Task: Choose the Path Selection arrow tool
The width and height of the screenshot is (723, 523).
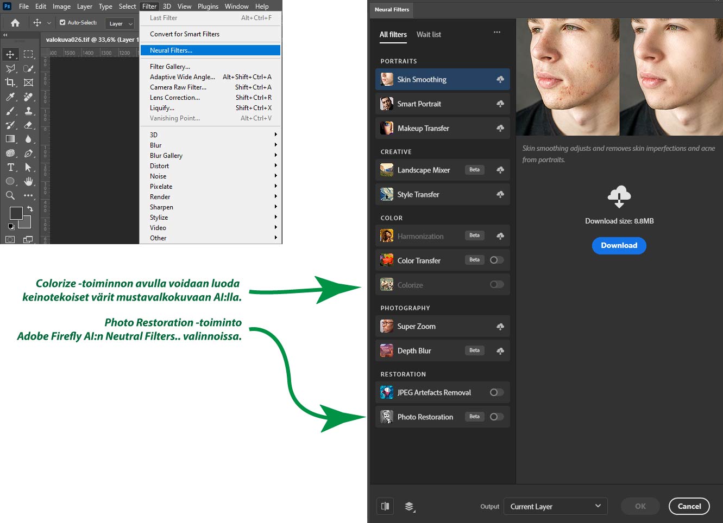Action: (29, 167)
